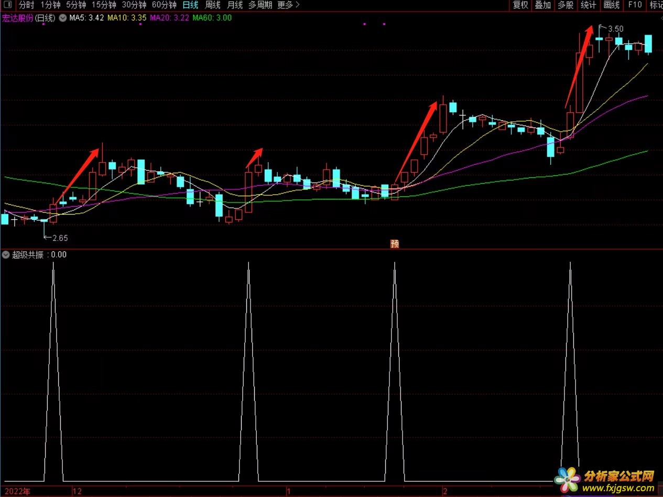Screen dimensions: 663x497
Task: Click the orange 预 marker icon
Action: (x=395, y=244)
